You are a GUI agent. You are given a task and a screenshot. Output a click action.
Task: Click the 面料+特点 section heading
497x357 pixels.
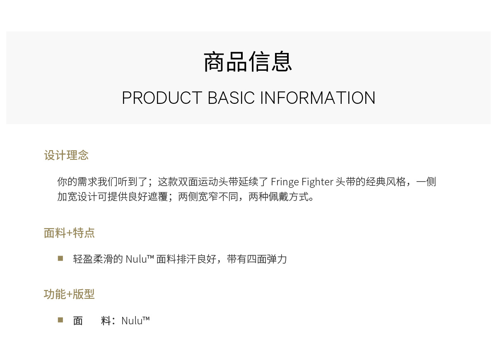[69, 233]
